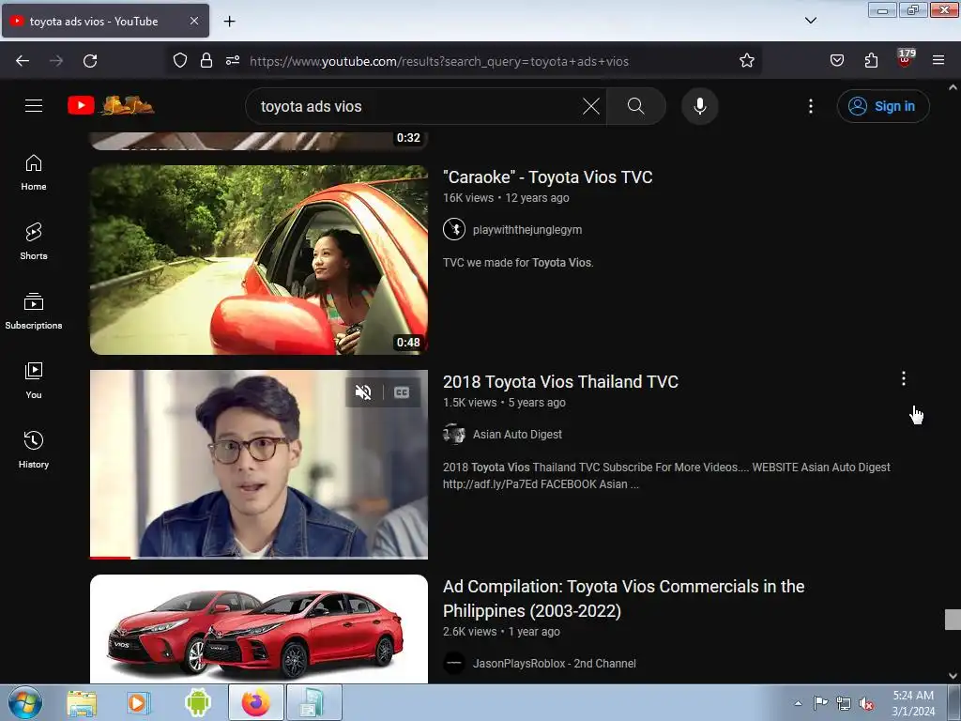Viewport: 961px width, 721px height.
Task: Open action menu for 2018 Thailand TVC
Action: (x=903, y=378)
